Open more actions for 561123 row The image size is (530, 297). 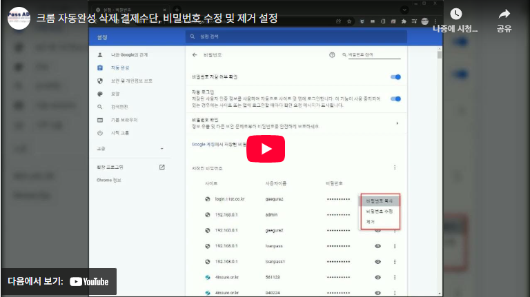(395, 277)
